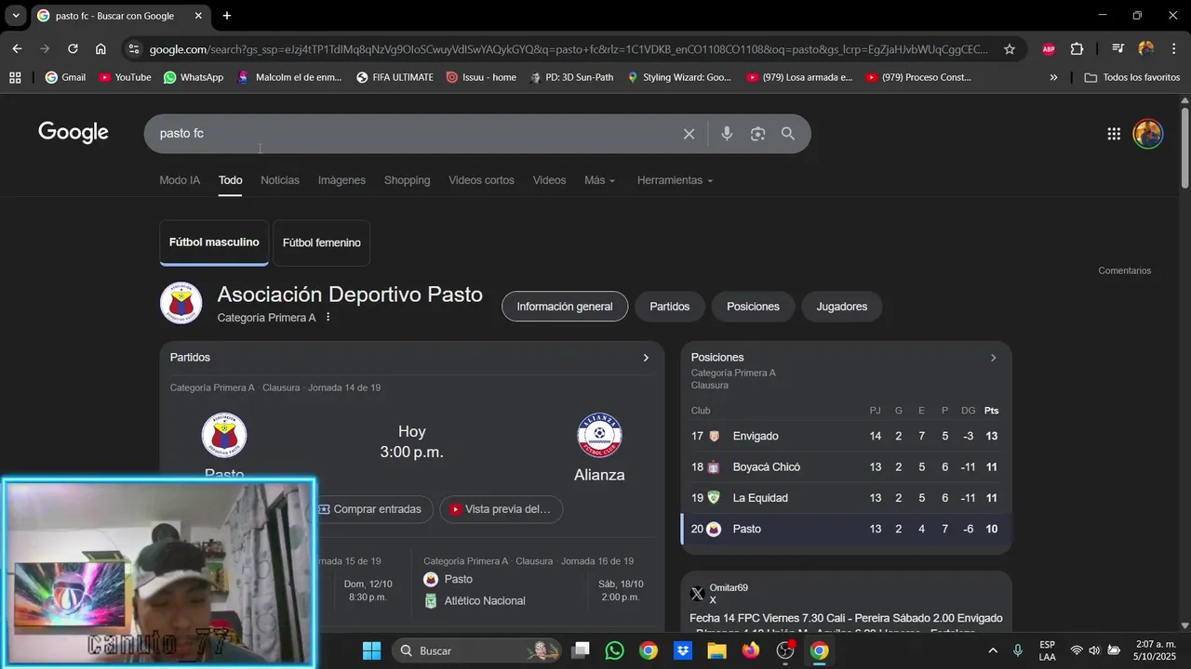Open Dropbox from the Windows taskbar
Screen dimensions: 1191x669
click(682, 650)
